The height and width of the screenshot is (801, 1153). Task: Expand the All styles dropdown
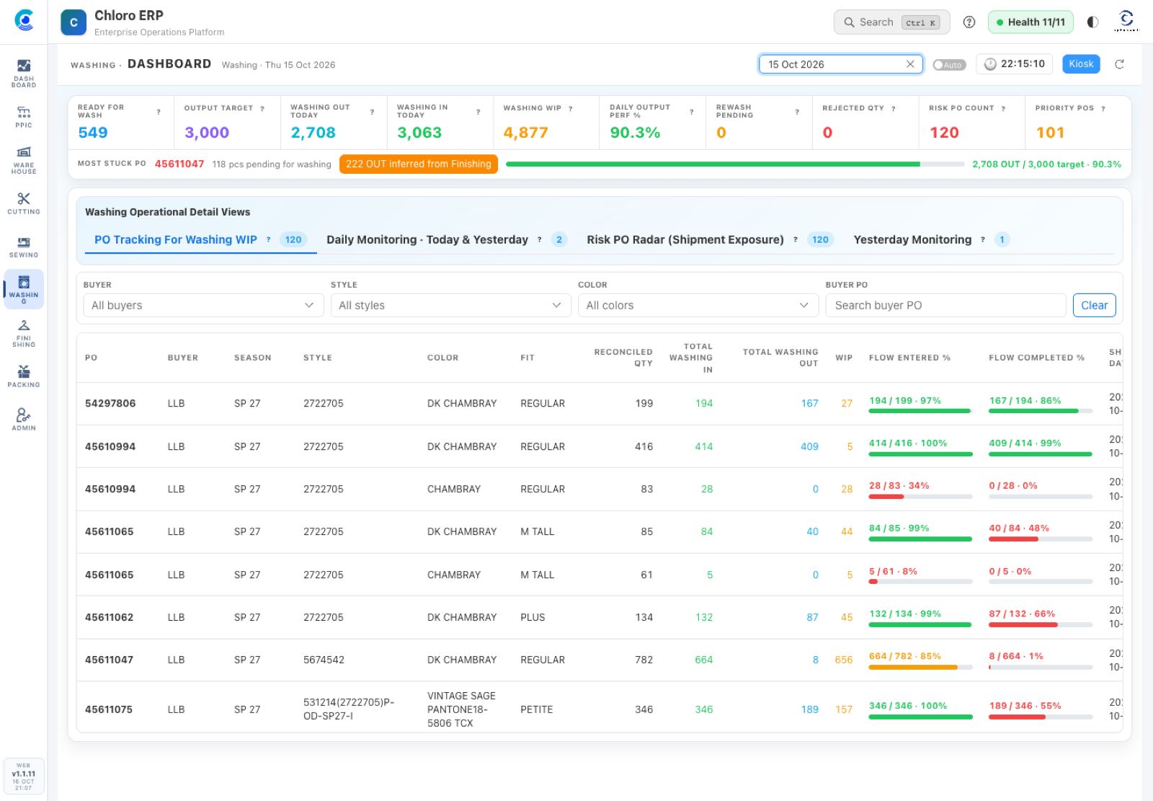[451, 306]
